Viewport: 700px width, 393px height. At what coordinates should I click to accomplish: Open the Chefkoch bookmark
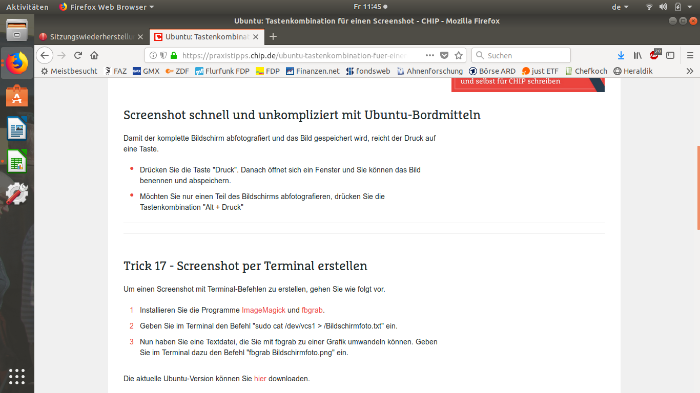586,71
